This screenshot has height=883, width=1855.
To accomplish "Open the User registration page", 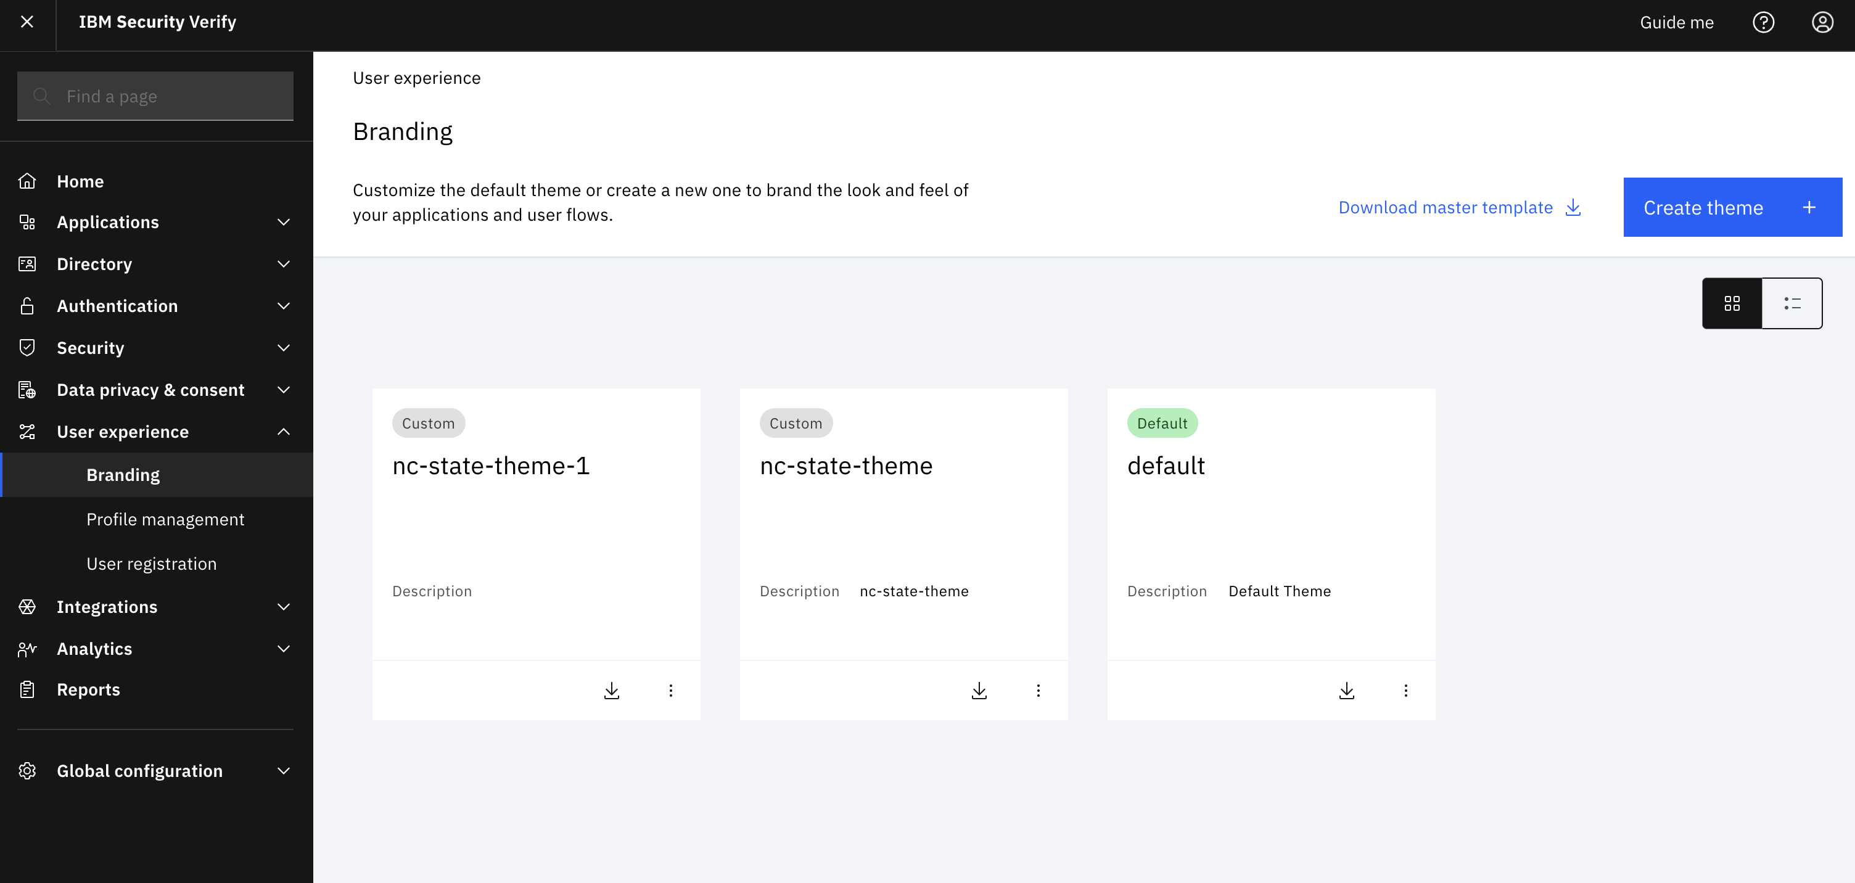I will [x=151, y=563].
